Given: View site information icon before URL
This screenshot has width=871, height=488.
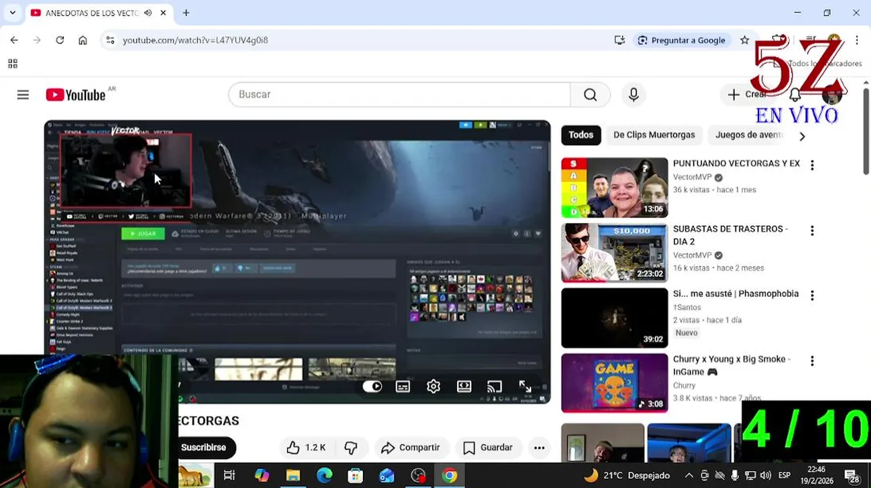Looking at the screenshot, I should point(111,40).
